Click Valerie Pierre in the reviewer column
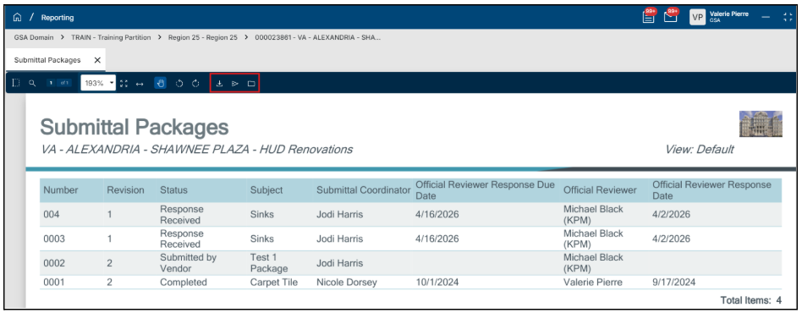This screenshot has height=313, width=802. (593, 283)
